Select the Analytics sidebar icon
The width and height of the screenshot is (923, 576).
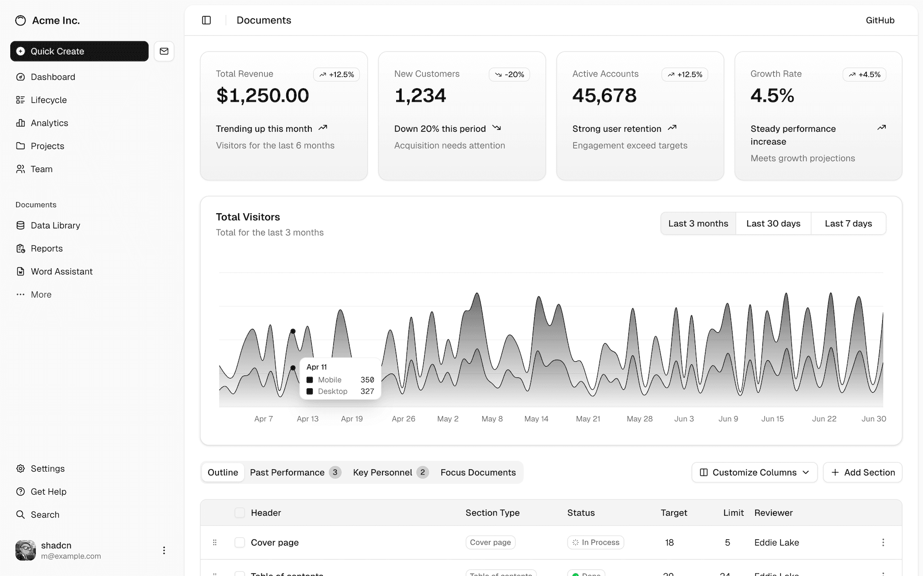tap(21, 123)
